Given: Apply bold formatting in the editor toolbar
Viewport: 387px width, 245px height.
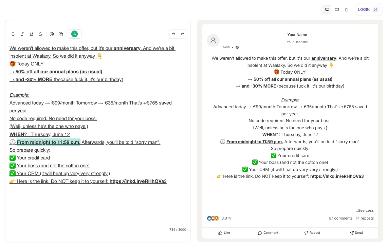Looking at the screenshot, I should coord(13,34).
